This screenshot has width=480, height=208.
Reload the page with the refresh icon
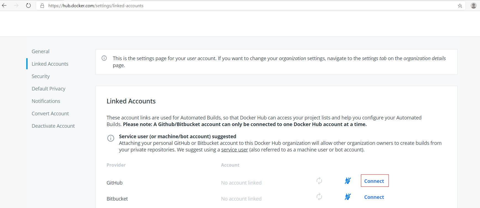coord(28,6)
